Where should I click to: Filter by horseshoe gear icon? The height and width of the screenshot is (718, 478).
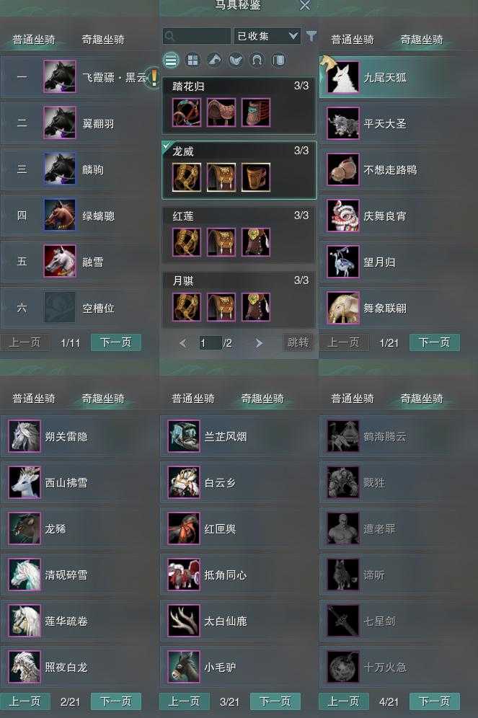point(257,60)
